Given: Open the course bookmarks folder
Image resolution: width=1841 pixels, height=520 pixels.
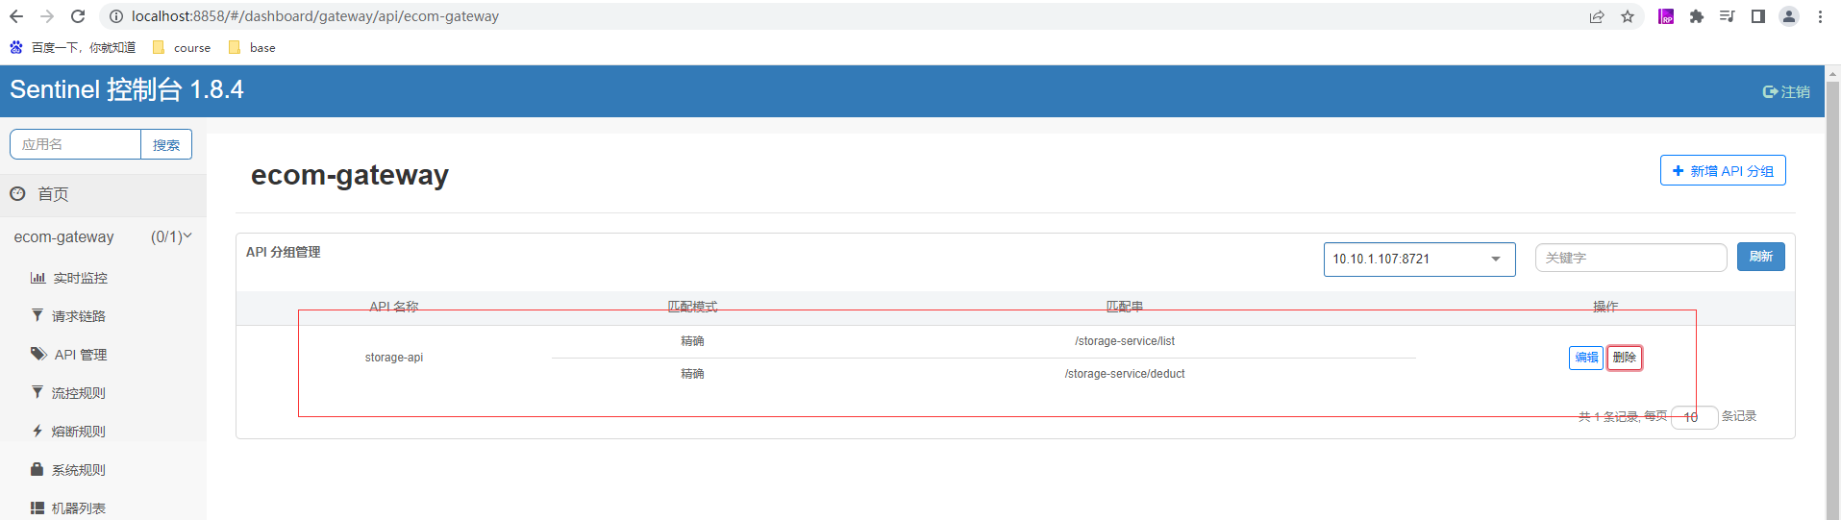Looking at the screenshot, I should coord(182,47).
